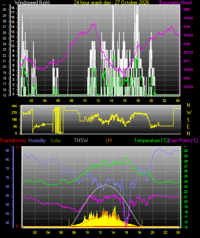Click the W wind direction label
The width and height of the screenshot is (200, 238).
(189, 113)
